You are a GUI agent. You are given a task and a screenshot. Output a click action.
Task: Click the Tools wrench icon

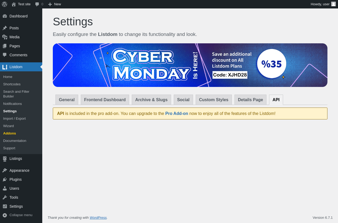click(x=5, y=197)
